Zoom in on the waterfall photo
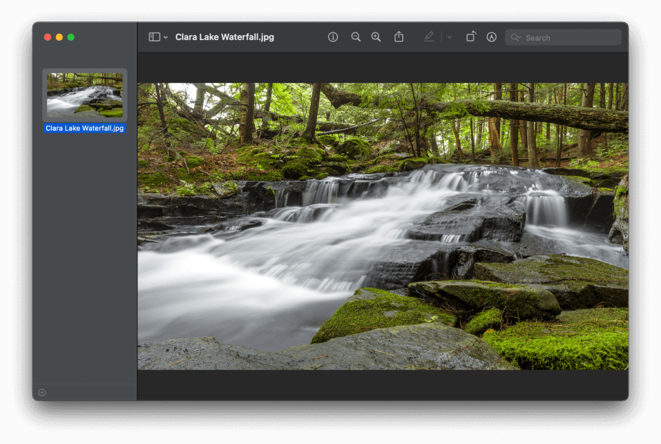Viewport: 661px width, 444px height. (x=376, y=37)
